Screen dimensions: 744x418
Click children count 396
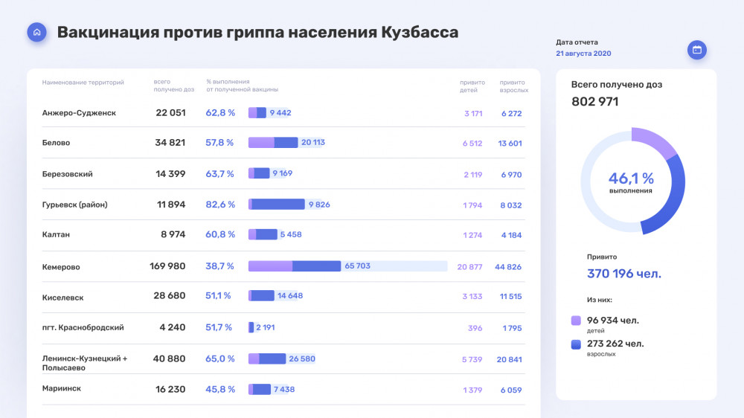click(475, 328)
